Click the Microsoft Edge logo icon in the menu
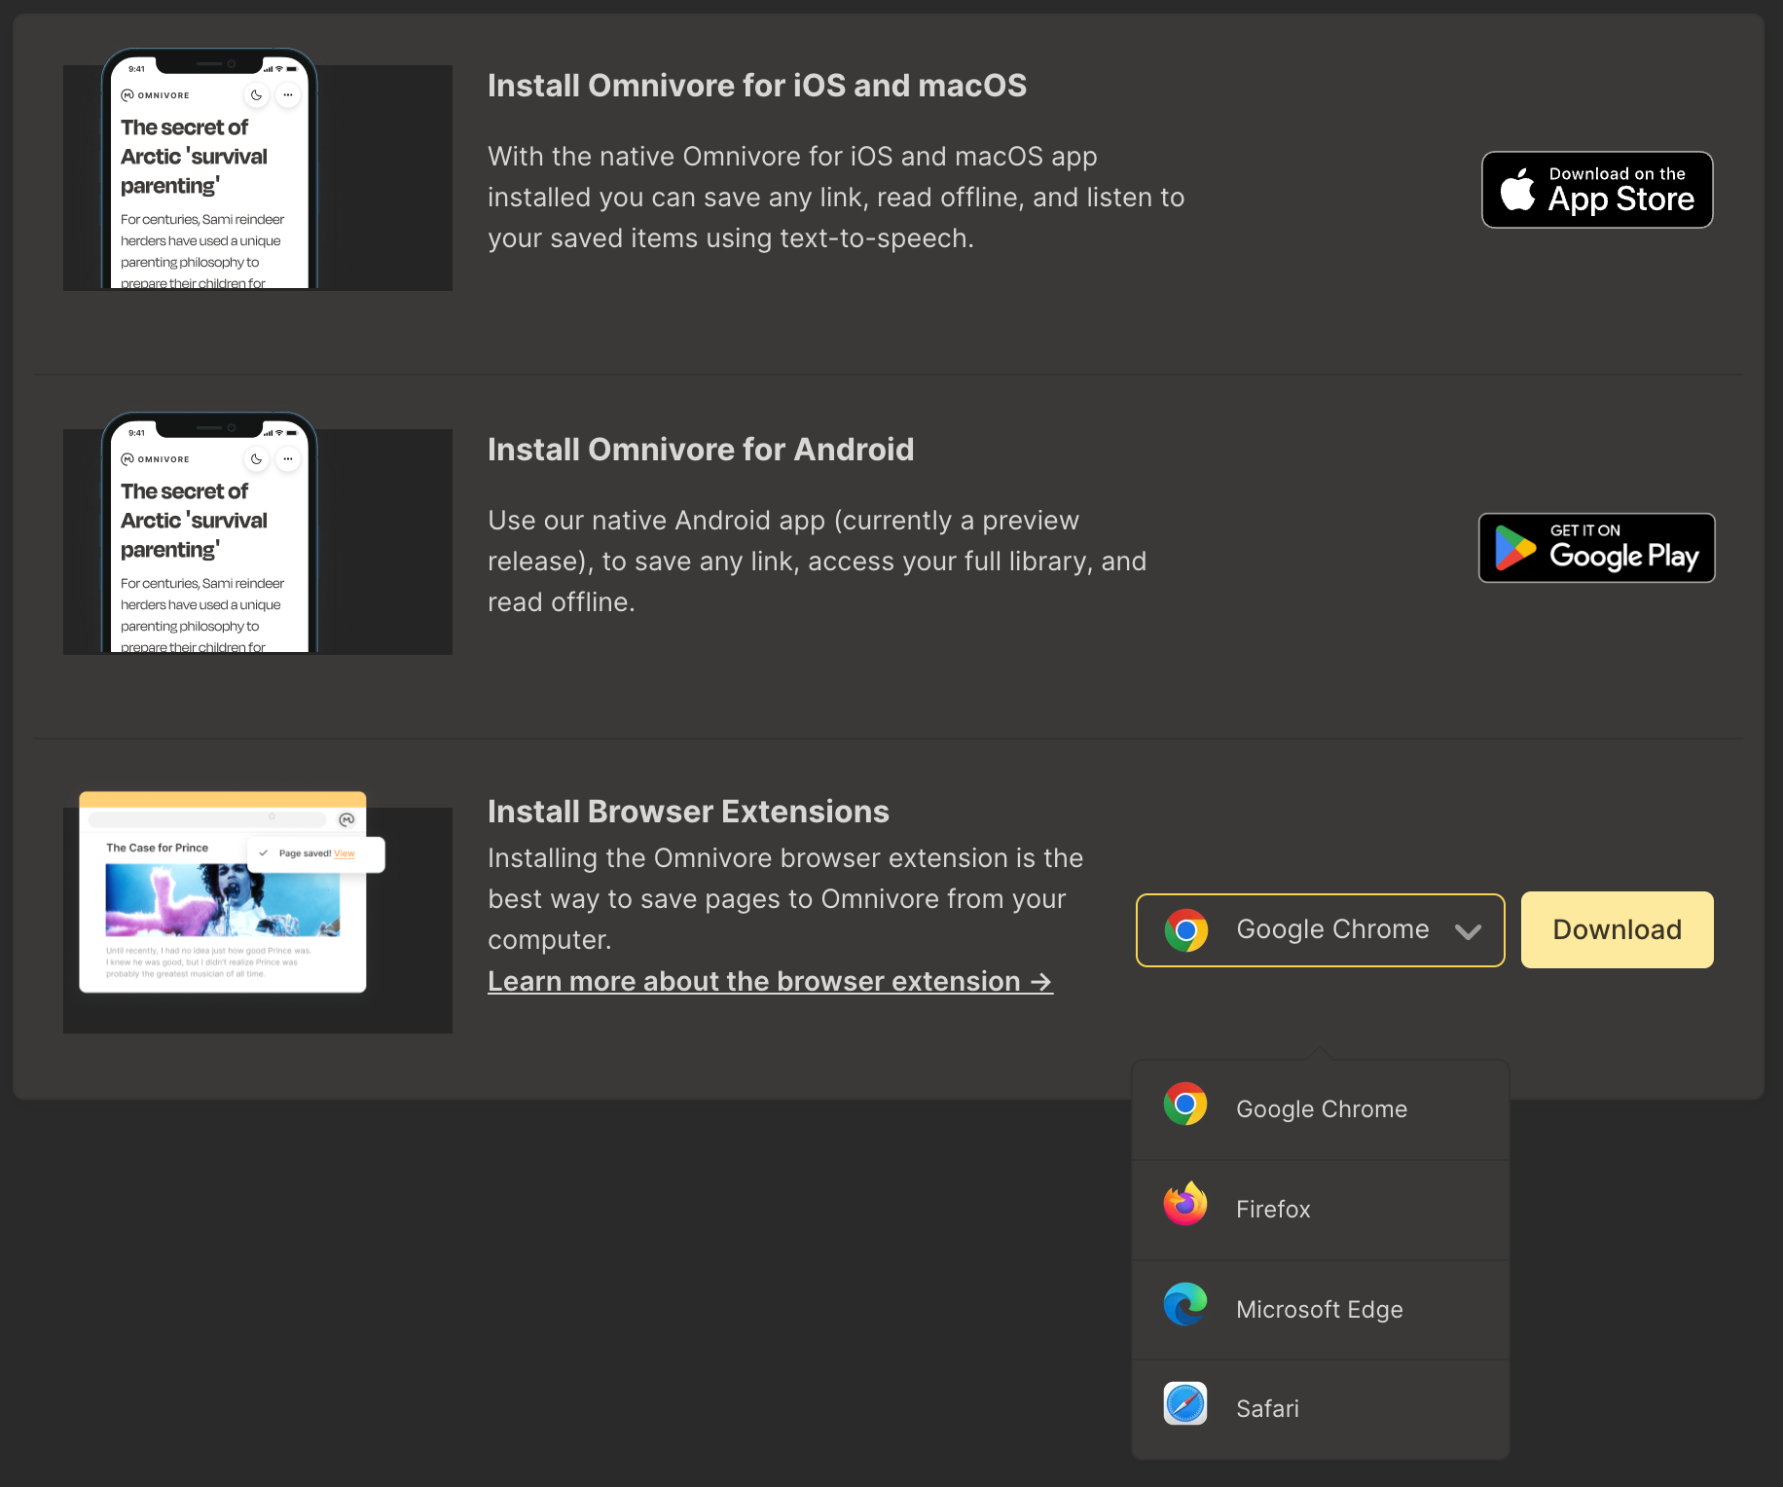Viewport: 1783px width, 1487px height. pos(1185,1304)
